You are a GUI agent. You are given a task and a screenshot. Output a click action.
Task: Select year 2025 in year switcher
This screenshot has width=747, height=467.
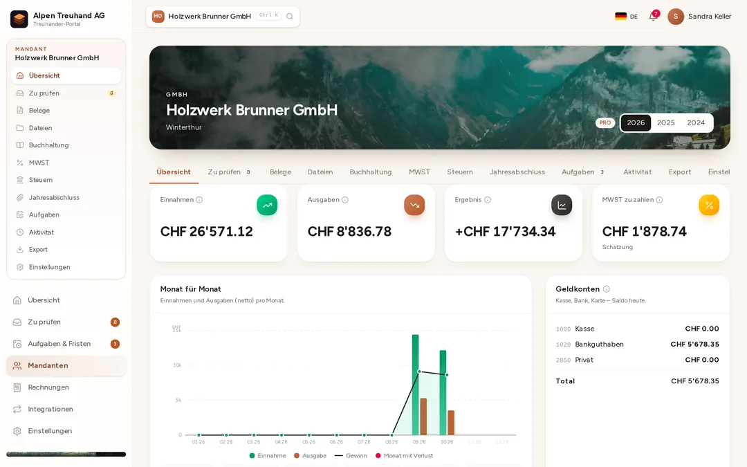tap(665, 122)
